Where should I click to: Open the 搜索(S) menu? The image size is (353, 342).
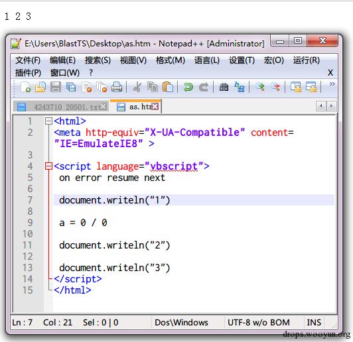coord(98,60)
